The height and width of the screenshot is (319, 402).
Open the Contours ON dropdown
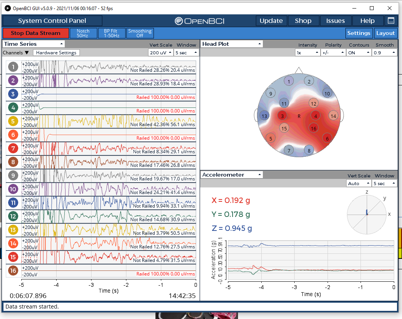click(359, 53)
